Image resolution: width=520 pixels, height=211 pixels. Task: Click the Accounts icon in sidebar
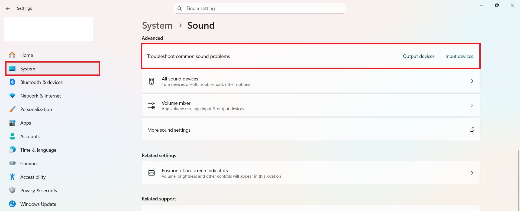(12, 136)
